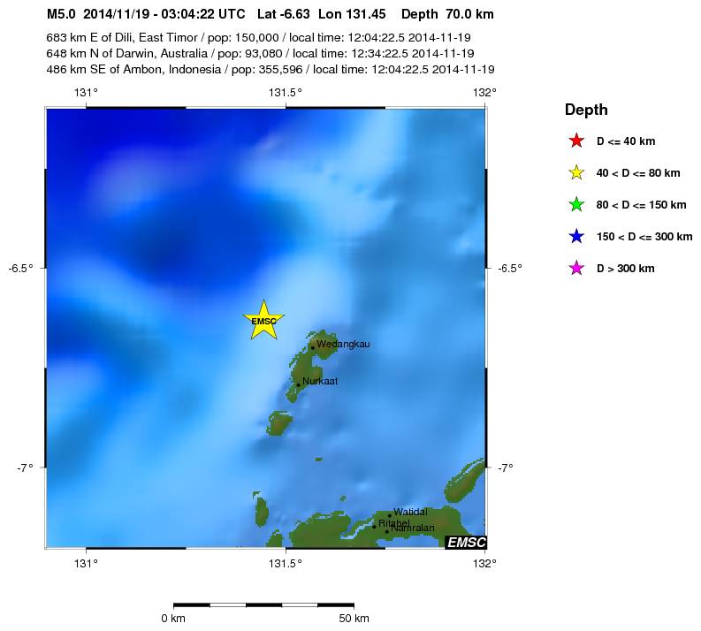Select the Nurkaat map label
701x631 pixels.
pos(320,381)
